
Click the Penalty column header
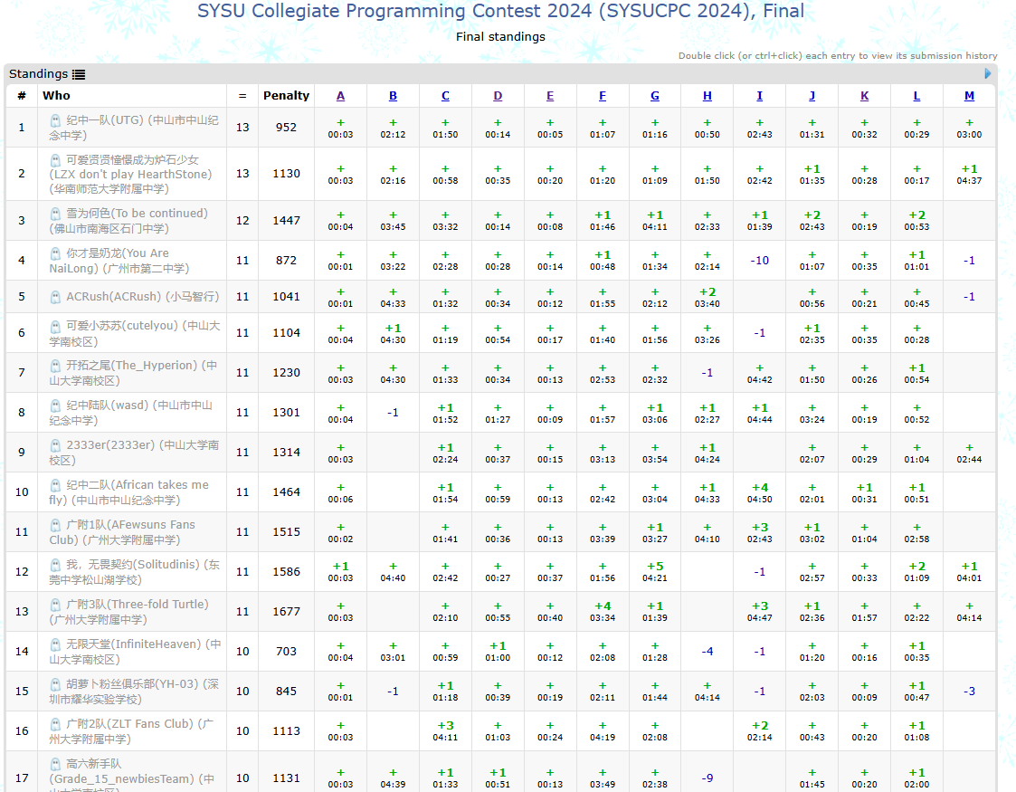pos(286,95)
